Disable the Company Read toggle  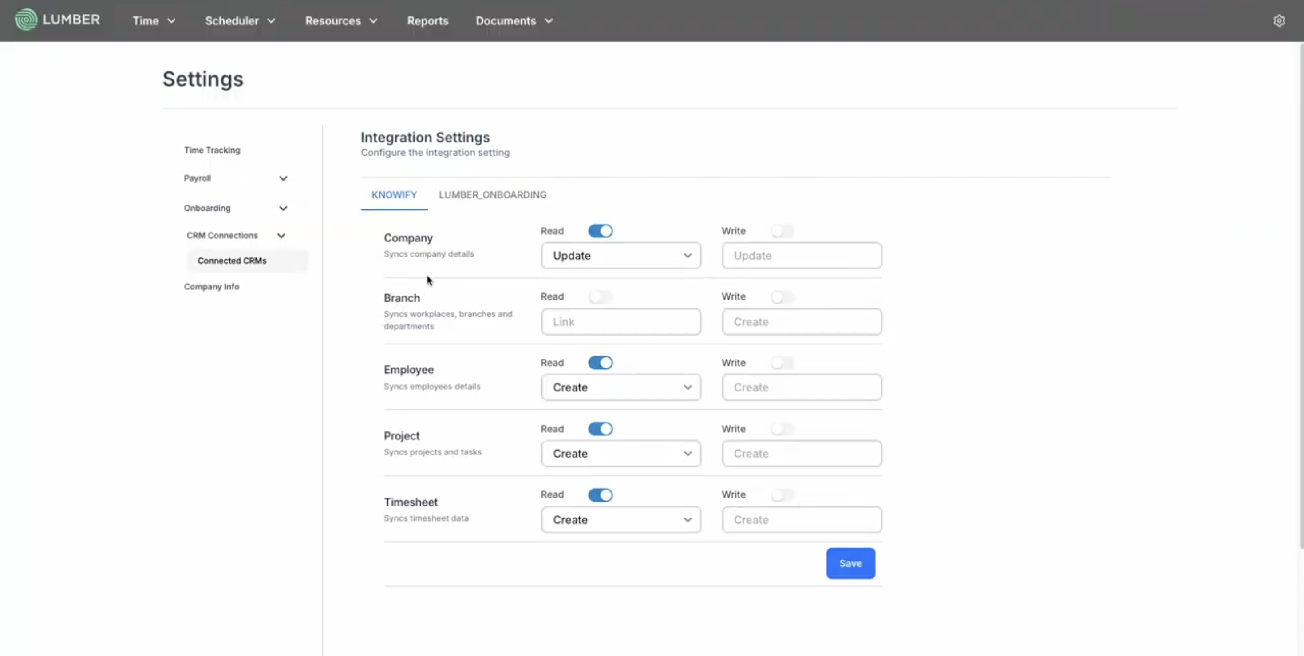(601, 231)
